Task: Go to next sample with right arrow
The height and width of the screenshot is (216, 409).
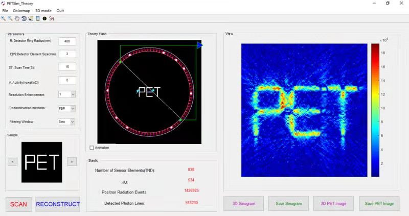Action: pyautogui.click(x=72, y=162)
